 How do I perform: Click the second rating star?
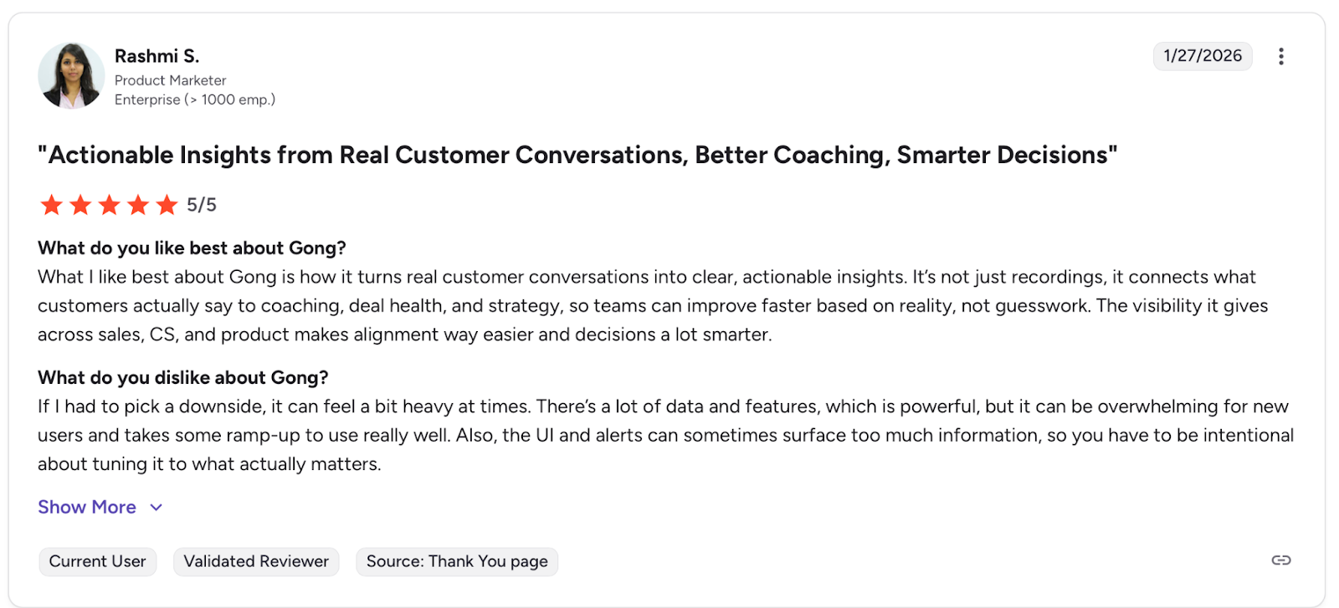(x=80, y=205)
